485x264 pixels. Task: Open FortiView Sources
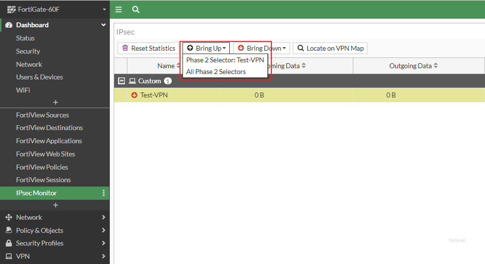[x=42, y=115]
